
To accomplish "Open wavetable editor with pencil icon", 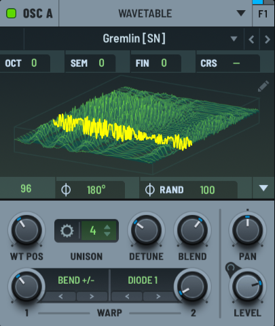I will tap(263, 86).
